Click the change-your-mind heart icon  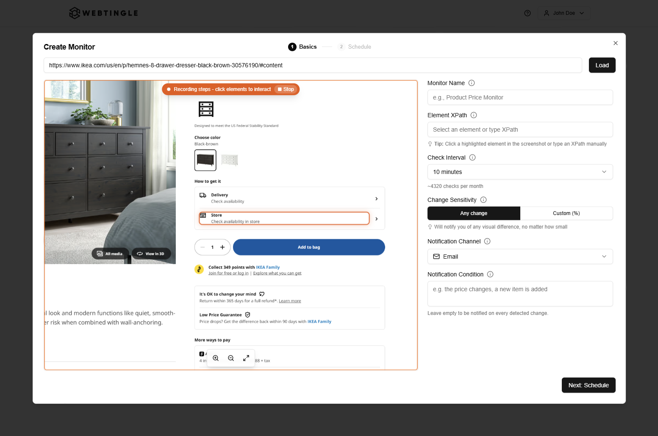262,294
